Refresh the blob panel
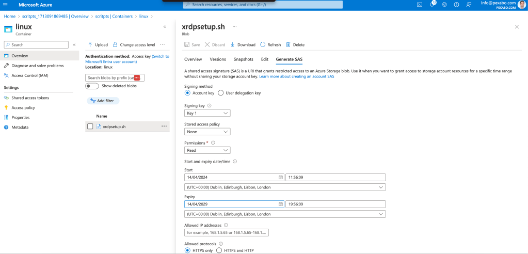528x254 pixels. (271, 44)
